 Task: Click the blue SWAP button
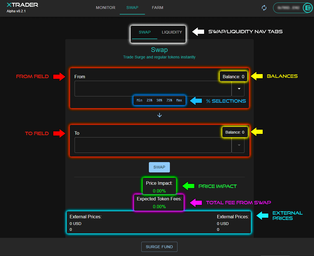pyautogui.click(x=160, y=167)
